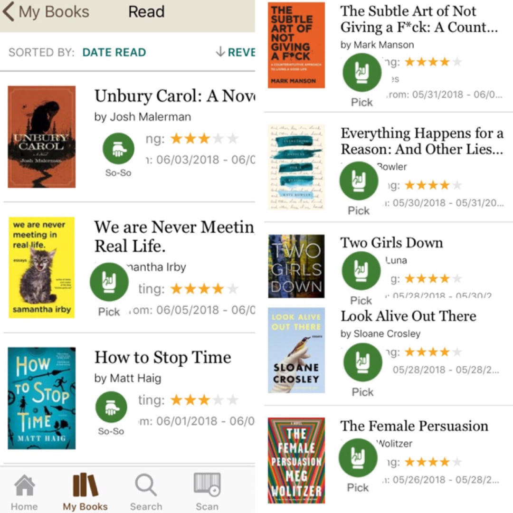Viewport: 513px width, 513px height.
Task: Change sort order via DATE READ
Action: 114,52
